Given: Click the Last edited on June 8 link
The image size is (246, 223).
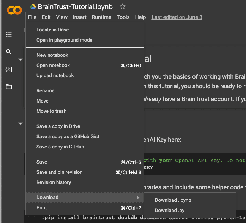Looking at the screenshot, I should (177, 17).
